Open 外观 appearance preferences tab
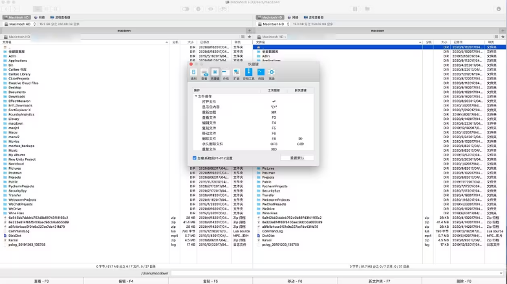The image size is (507, 284). click(x=226, y=74)
